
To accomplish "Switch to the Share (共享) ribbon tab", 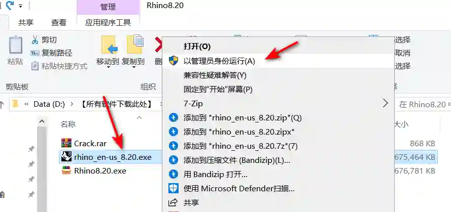I will 25,22.
